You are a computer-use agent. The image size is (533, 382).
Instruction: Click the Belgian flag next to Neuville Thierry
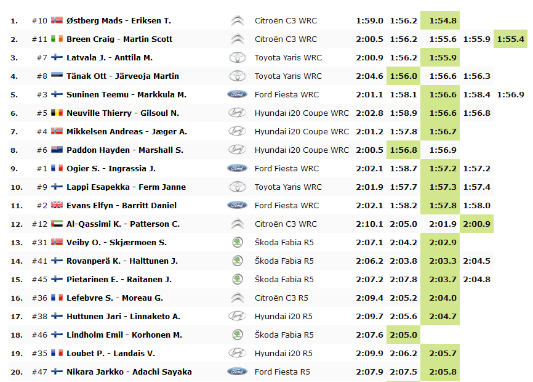(57, 113)
